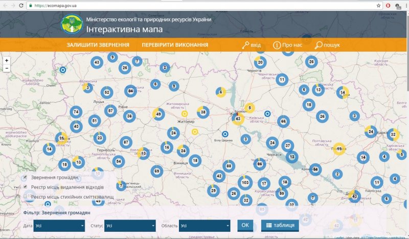Open ЗАЛИШИТИ ЗВЕРНЕННЯ menu item
Viewport: 409px width, 239px height.
(98, 45)
